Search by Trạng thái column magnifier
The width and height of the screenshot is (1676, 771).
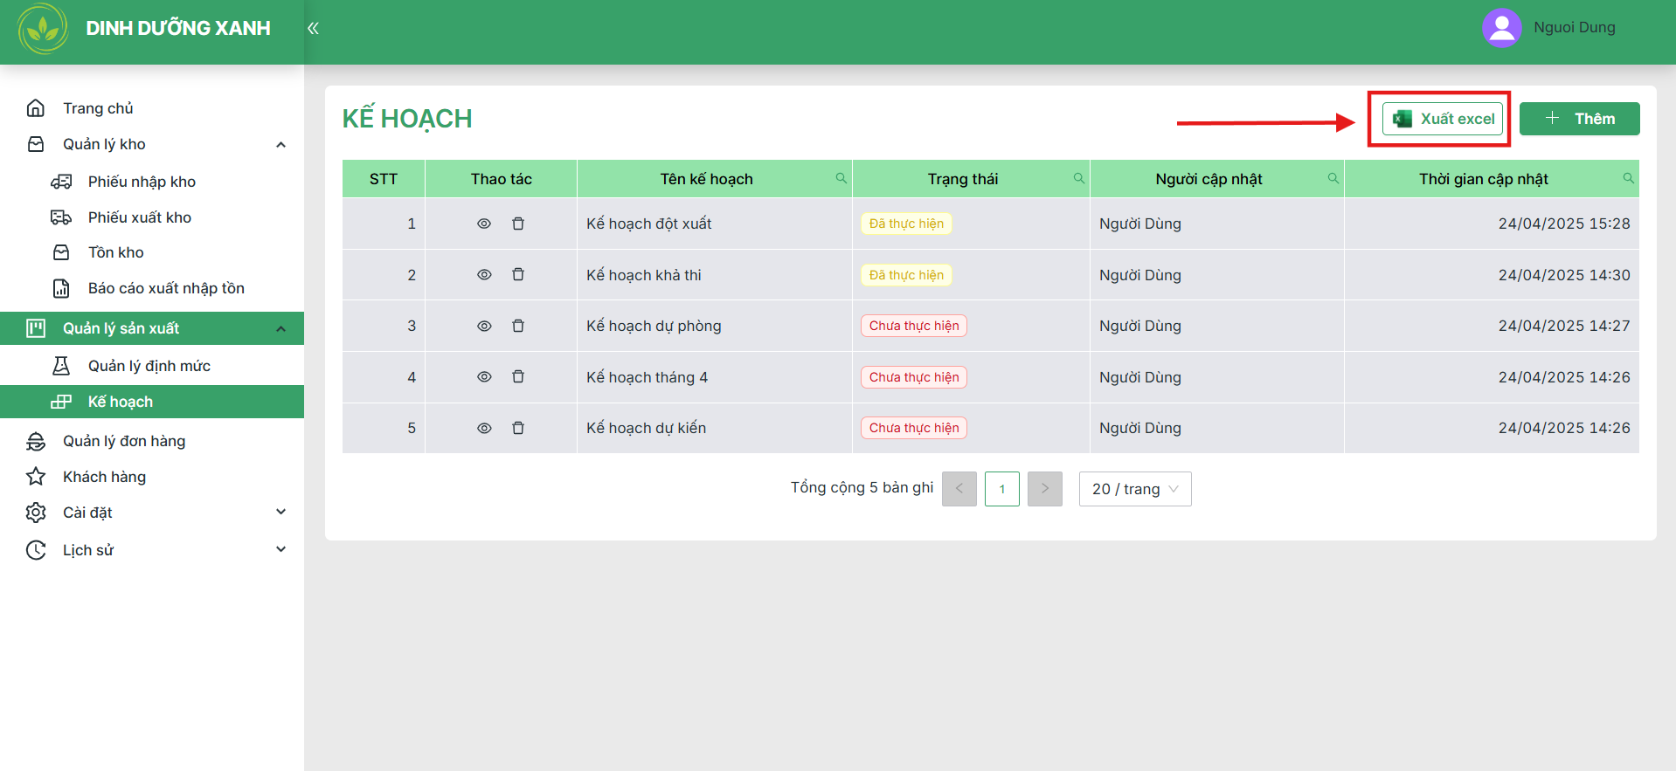point(1078,178)
